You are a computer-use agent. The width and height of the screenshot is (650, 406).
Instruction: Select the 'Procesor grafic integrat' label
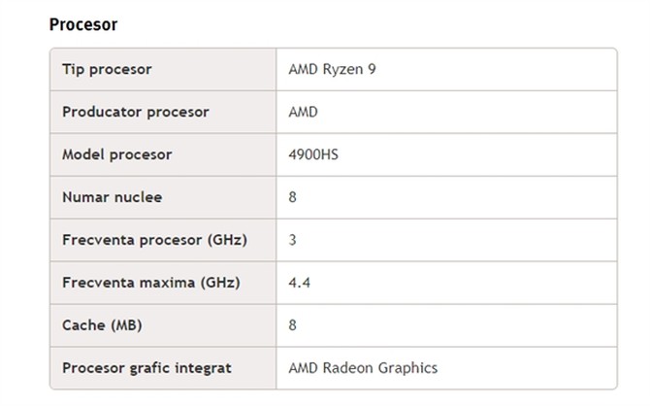coord(146,368)
